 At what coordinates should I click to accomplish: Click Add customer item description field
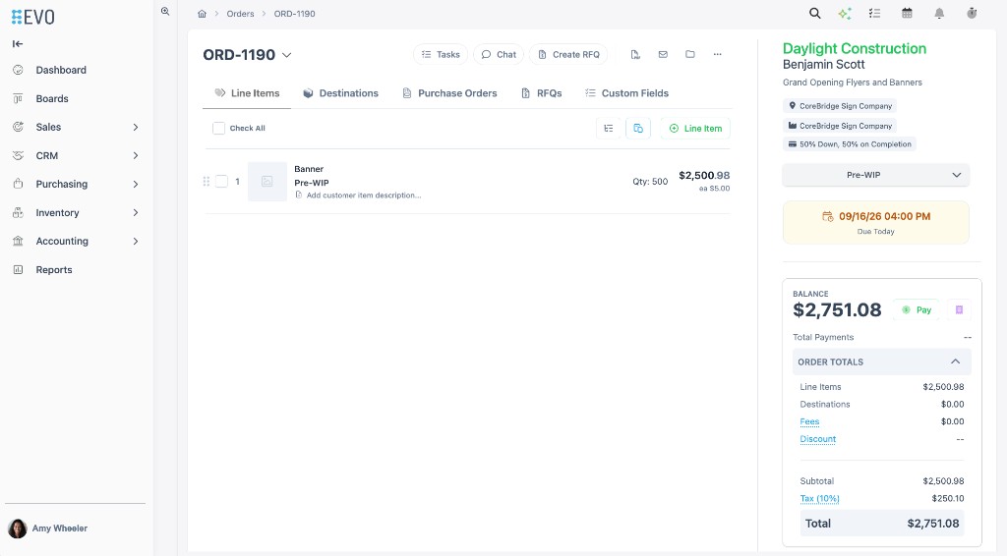pyautogui.click(x=364, y=195)
